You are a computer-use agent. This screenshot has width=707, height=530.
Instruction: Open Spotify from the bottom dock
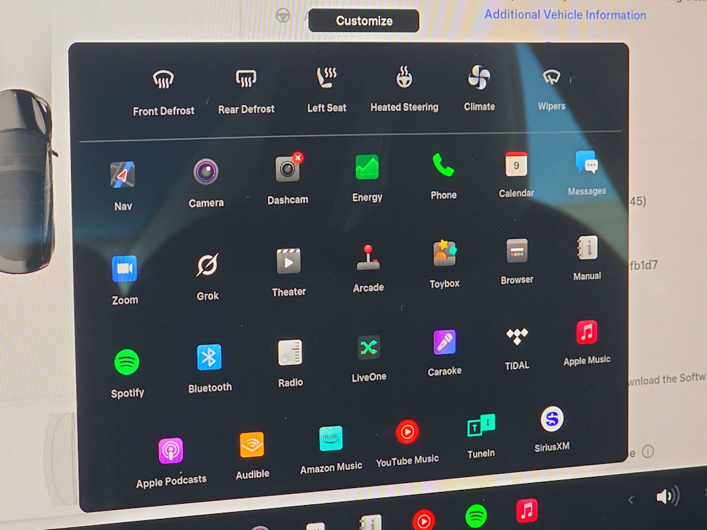tap(476, 516)
